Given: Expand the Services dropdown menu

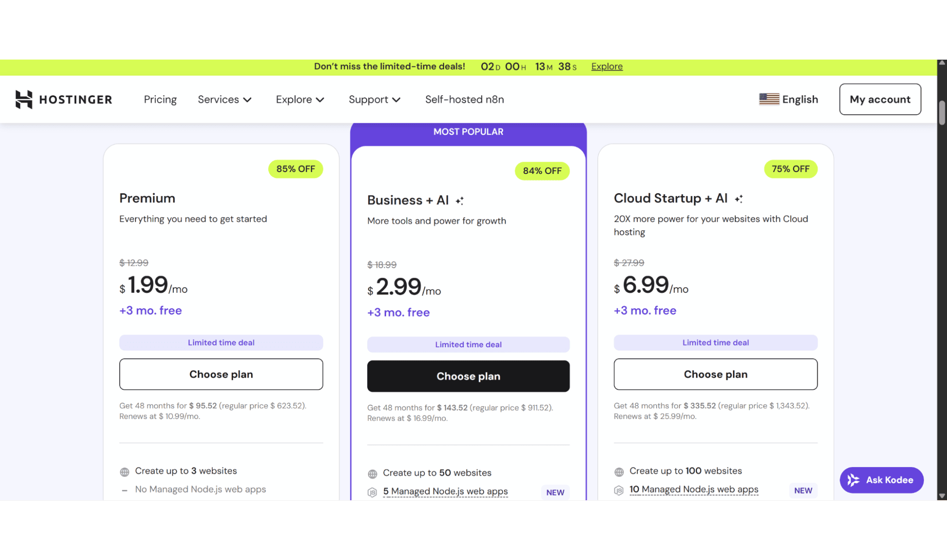Looking at the screenshot, I should click(225, 99).
